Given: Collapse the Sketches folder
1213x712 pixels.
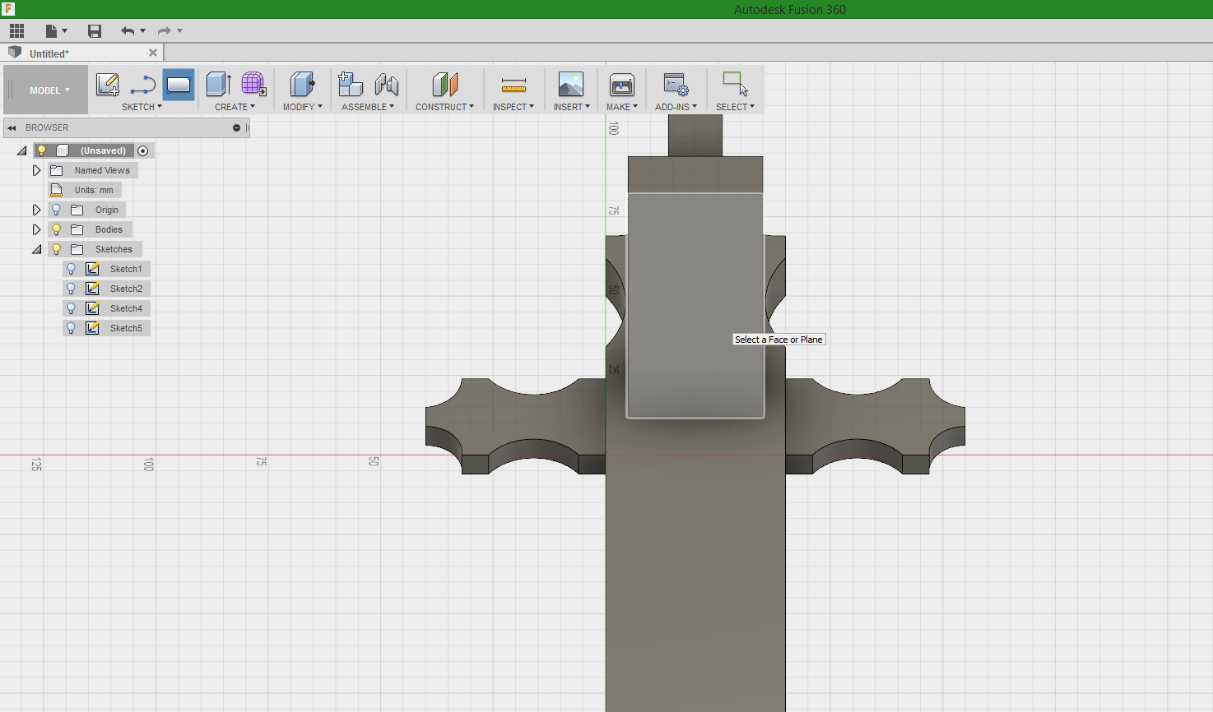Looking at the screenshot, I should (36, 249).
